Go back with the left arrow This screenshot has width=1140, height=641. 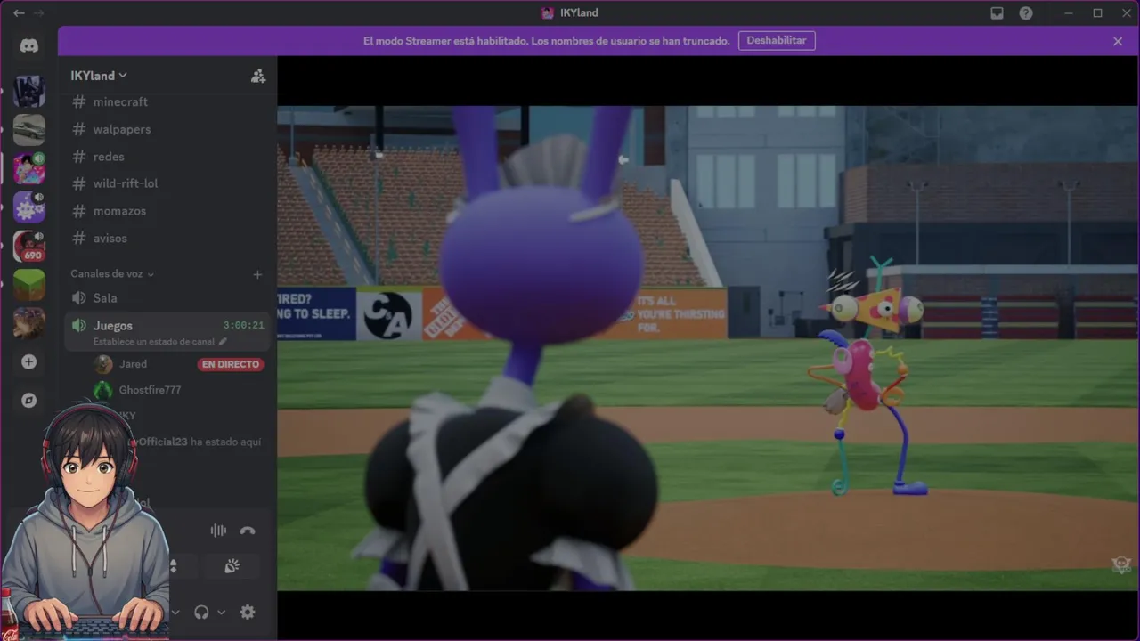tap(19, 13)
